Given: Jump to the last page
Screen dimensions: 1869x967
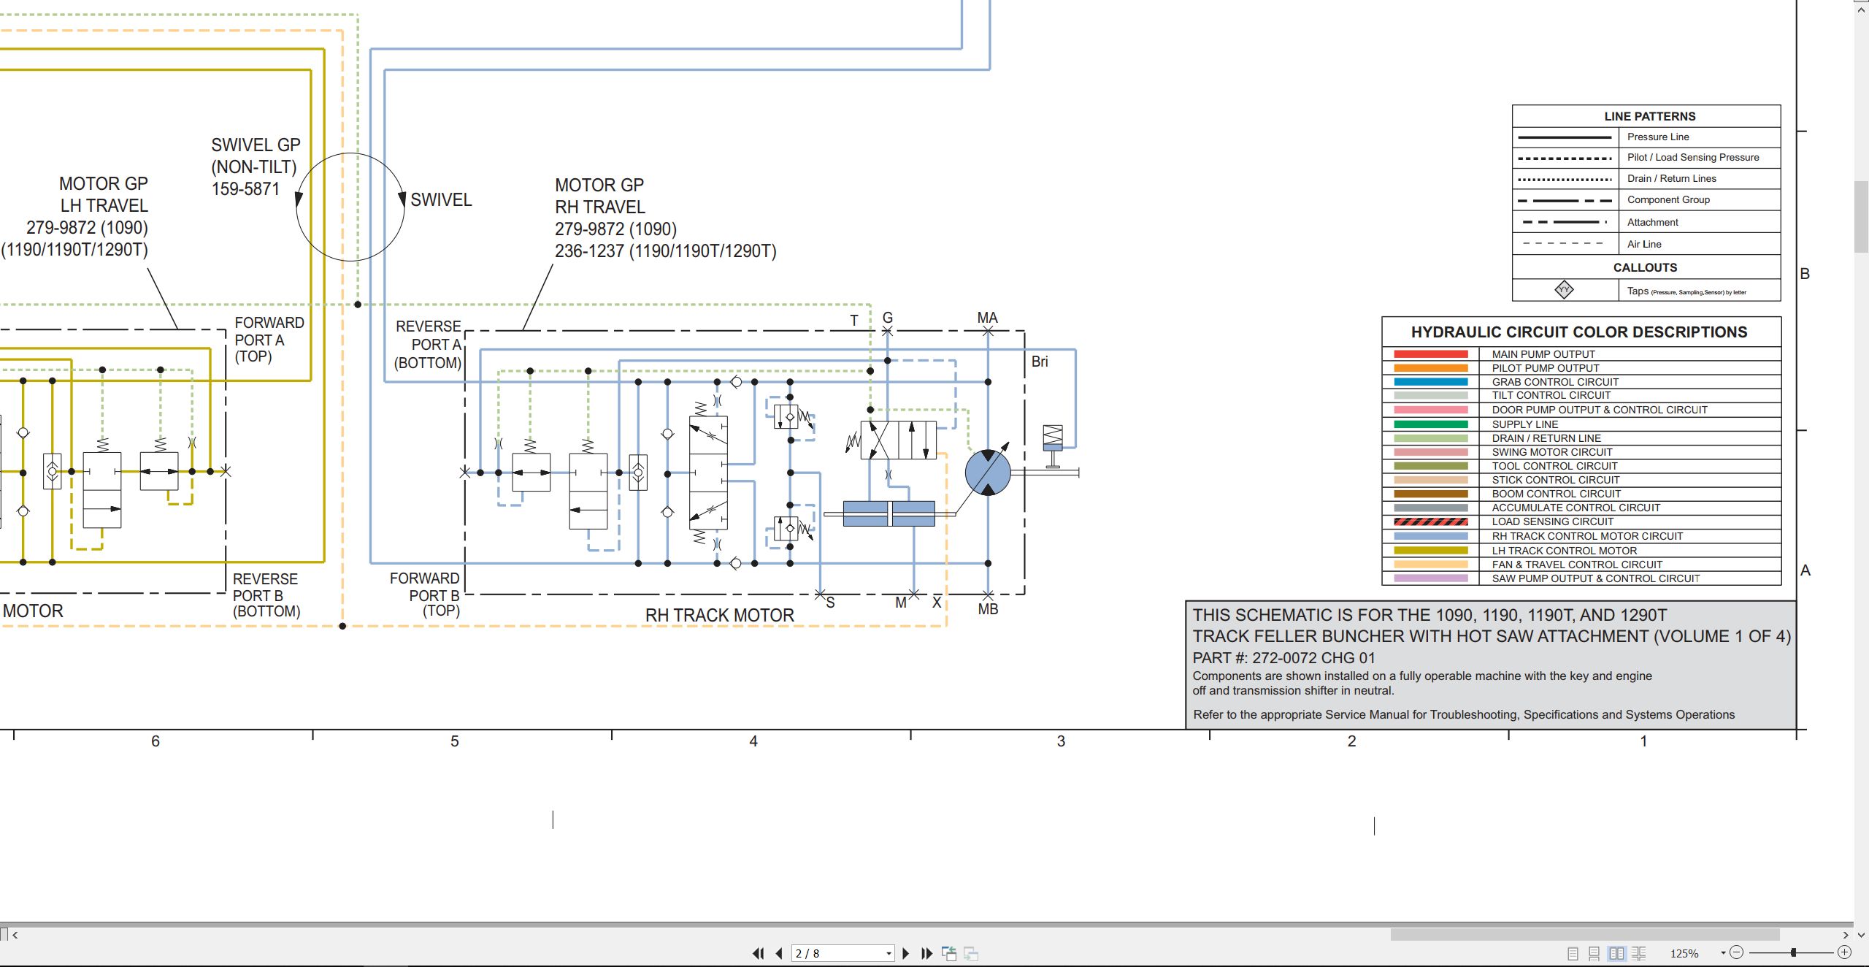Looking at the screenshot, I should pyautogui.click(x=927, y=953).
